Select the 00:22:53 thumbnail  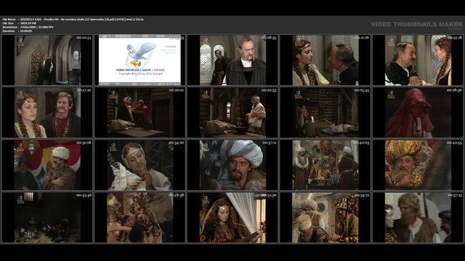point(232,112)
